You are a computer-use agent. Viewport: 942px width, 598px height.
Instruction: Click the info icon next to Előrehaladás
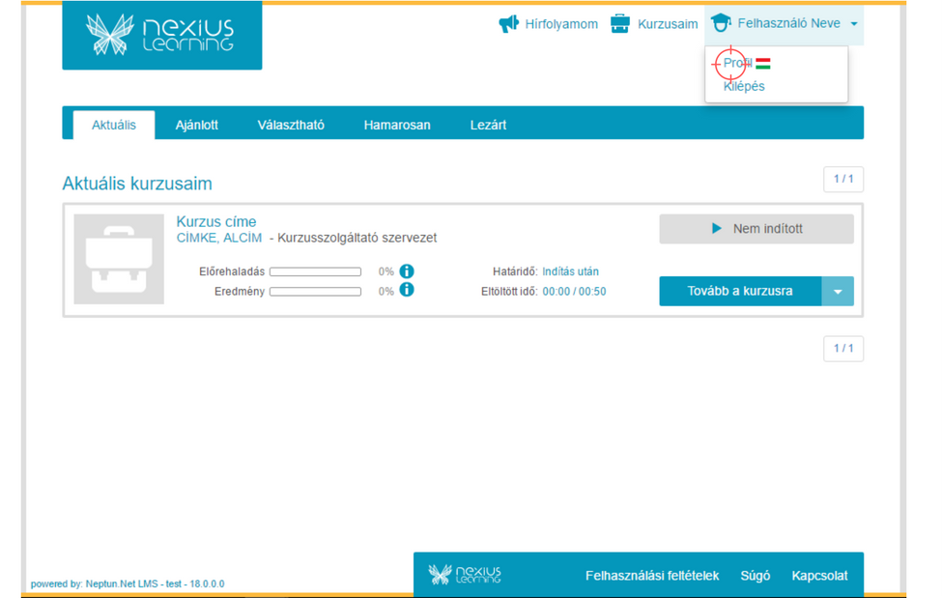(407, 271)
